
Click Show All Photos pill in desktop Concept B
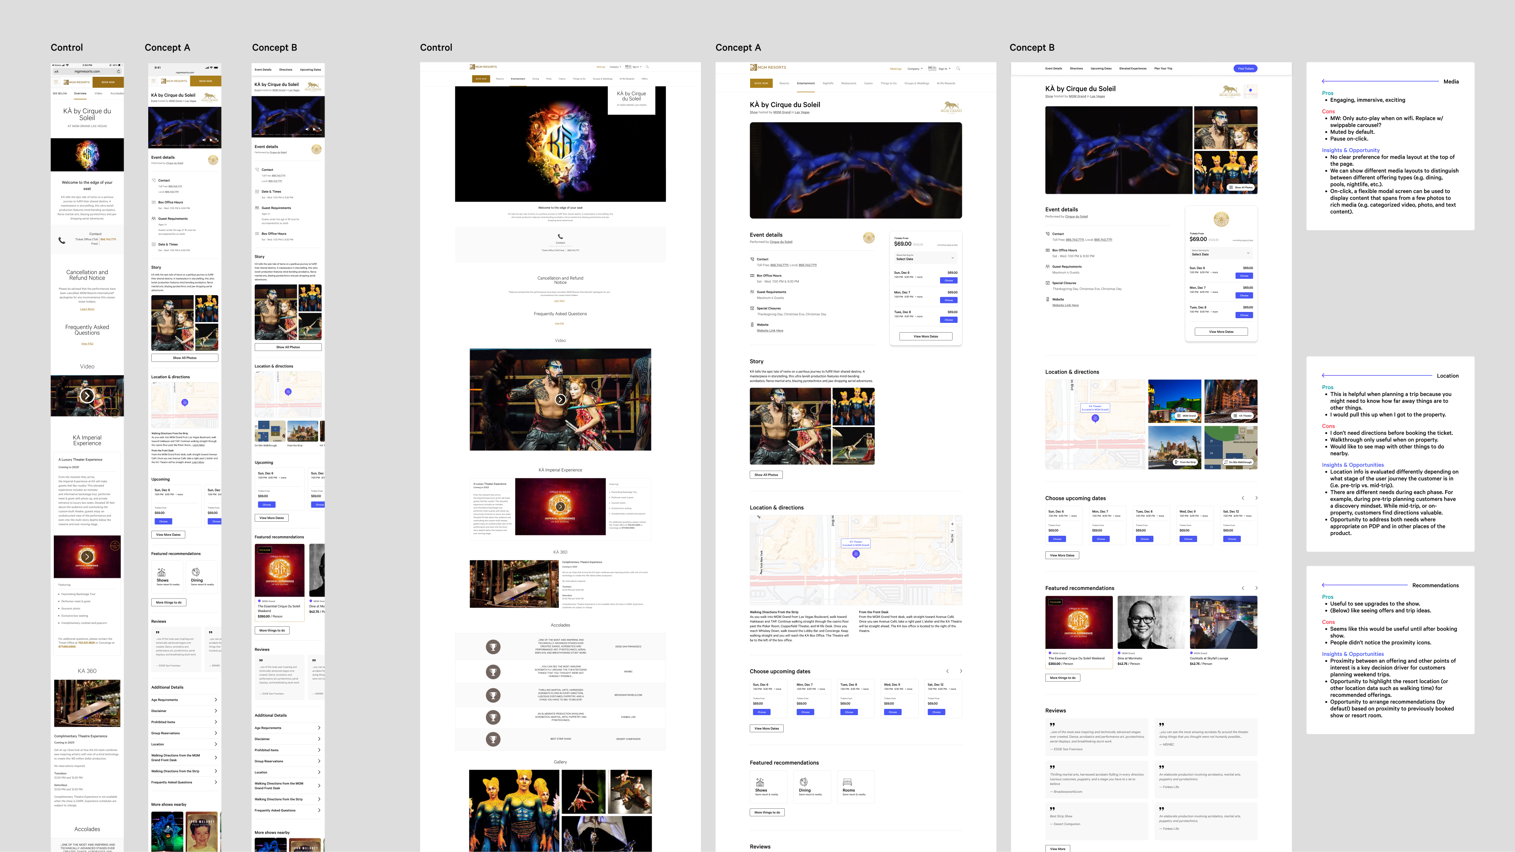[1240, 188]
